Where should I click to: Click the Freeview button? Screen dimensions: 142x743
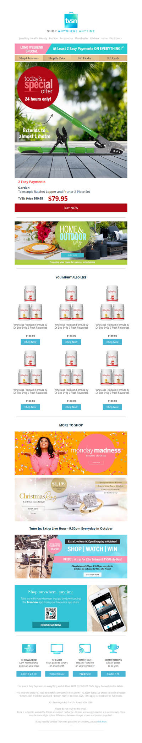[85, 674]
